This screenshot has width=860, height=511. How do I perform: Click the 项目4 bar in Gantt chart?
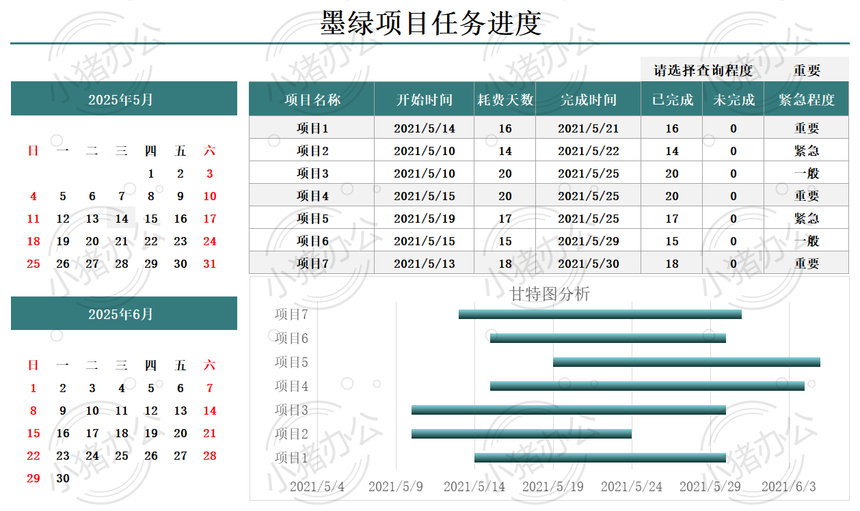(647, 386)
